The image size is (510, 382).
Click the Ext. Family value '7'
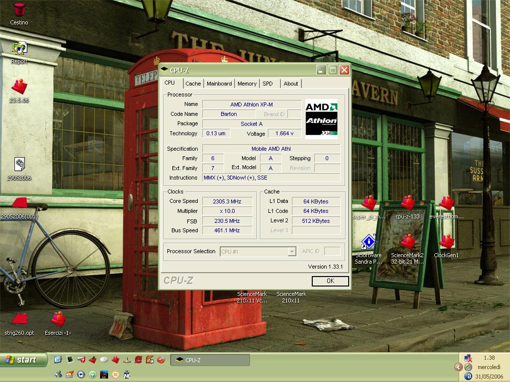213,168
